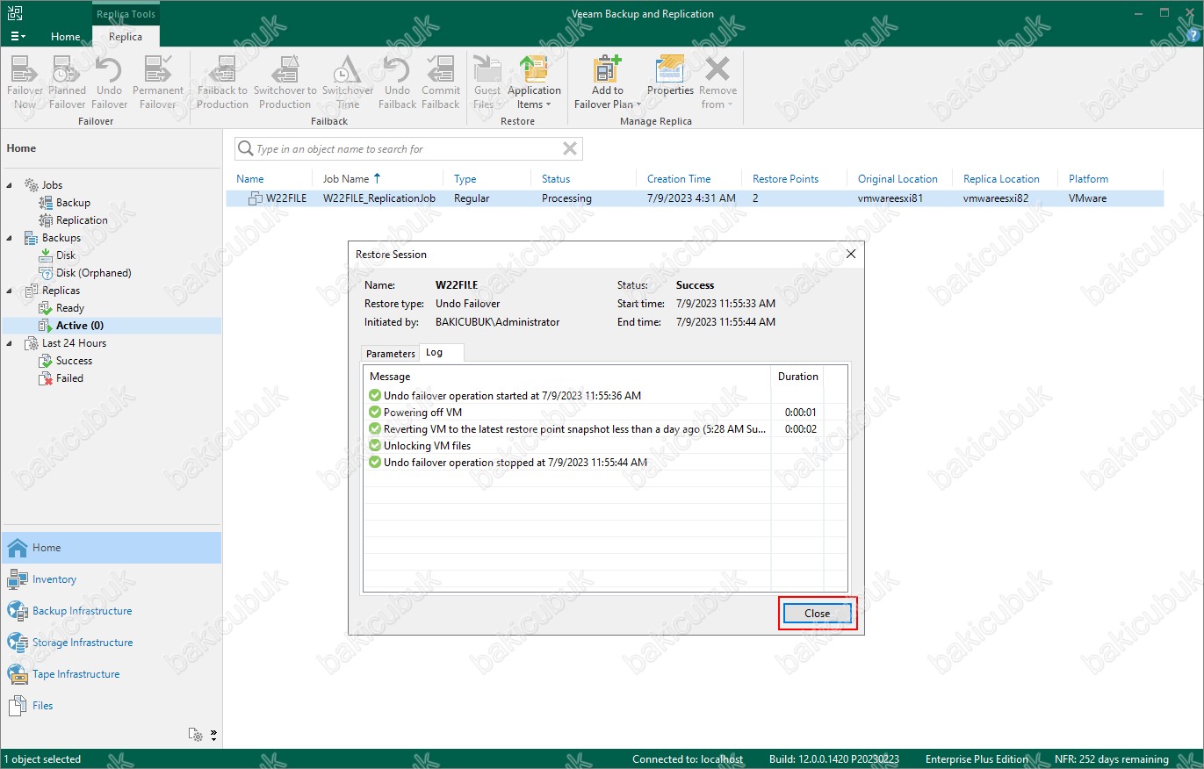Open the Files view
This screenshot has height=769, width=1204.
[x=111, y=706]
